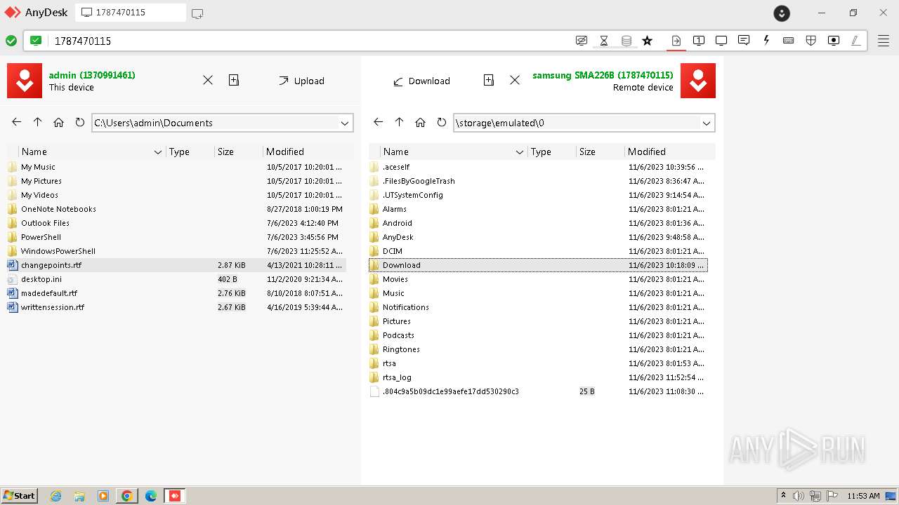Open the chat icon
Viewport: 899px width, 505px height.
tap(744, 41)
